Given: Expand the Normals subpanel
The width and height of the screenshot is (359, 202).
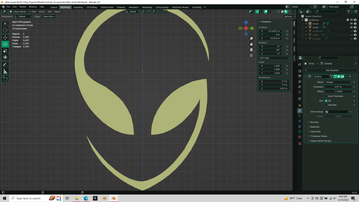Looking at the screenshot, I should (x=314, y=122).
